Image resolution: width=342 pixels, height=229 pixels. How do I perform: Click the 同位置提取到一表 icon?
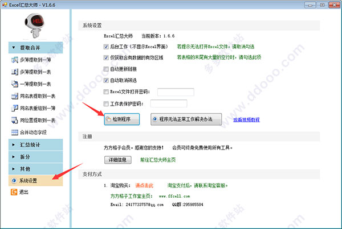pyautogui.click(x=15, y=120)
